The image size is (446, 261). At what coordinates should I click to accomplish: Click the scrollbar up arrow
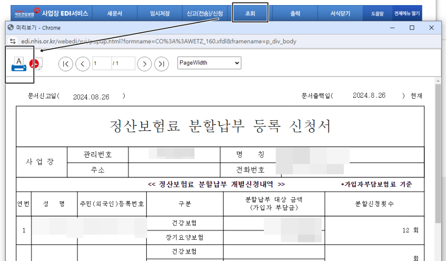click(x=438, y=81)
